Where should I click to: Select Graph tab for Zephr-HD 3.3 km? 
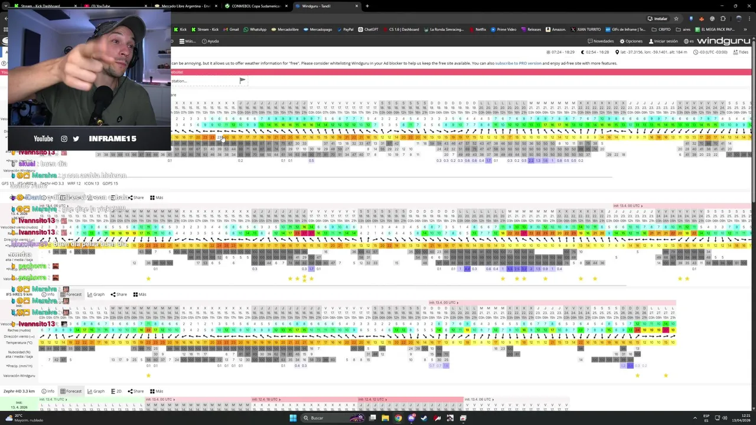[96, 391]
